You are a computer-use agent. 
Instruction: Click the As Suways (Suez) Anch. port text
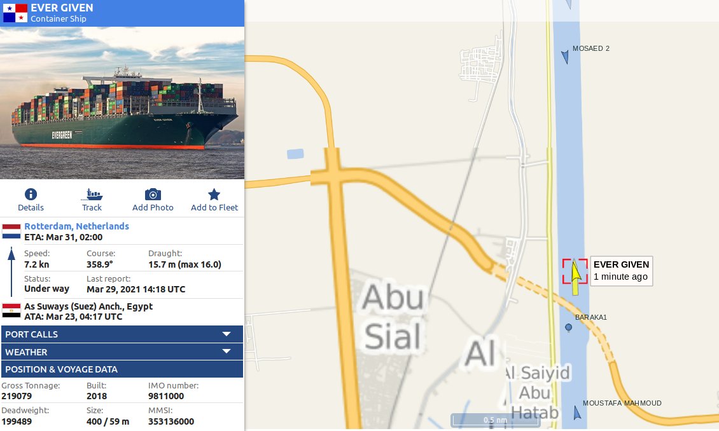(x=88, y=306)
